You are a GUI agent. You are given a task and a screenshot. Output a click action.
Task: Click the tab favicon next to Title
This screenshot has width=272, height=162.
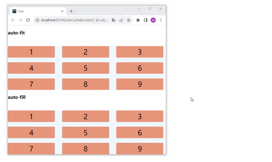tap(14, 11)
